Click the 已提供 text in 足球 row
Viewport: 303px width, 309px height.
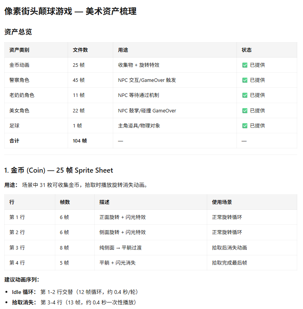pos(257,126)
